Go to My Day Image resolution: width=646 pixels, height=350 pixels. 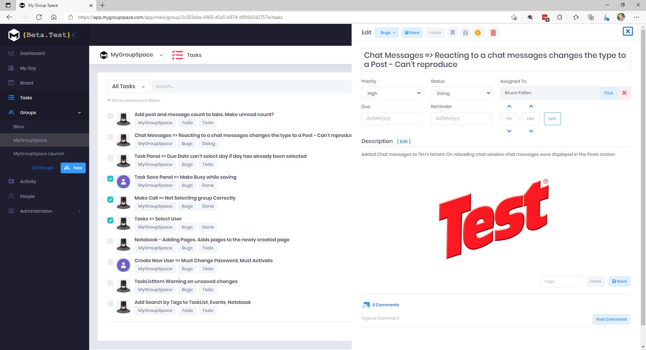tap(44, 68)
